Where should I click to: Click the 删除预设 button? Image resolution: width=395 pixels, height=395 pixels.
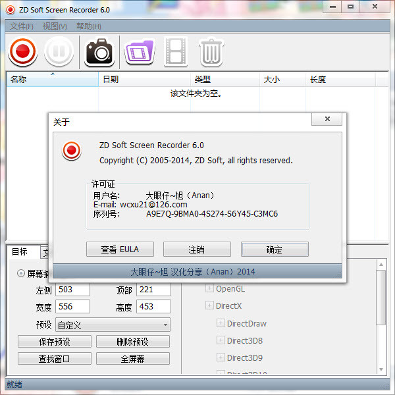[x=133, y=342]
